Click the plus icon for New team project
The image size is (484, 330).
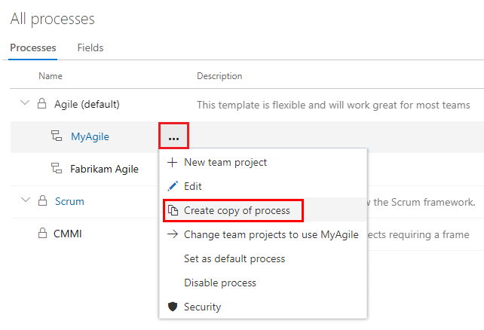coord(172,162)
